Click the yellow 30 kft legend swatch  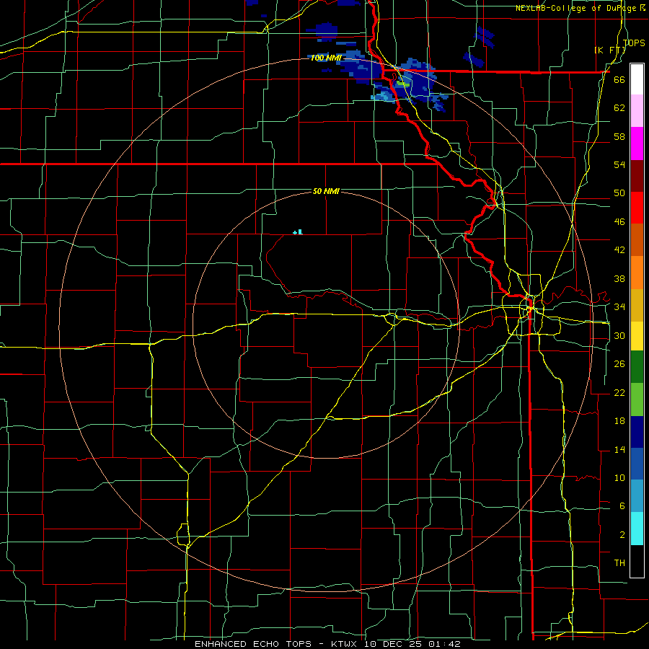(637, 336)
